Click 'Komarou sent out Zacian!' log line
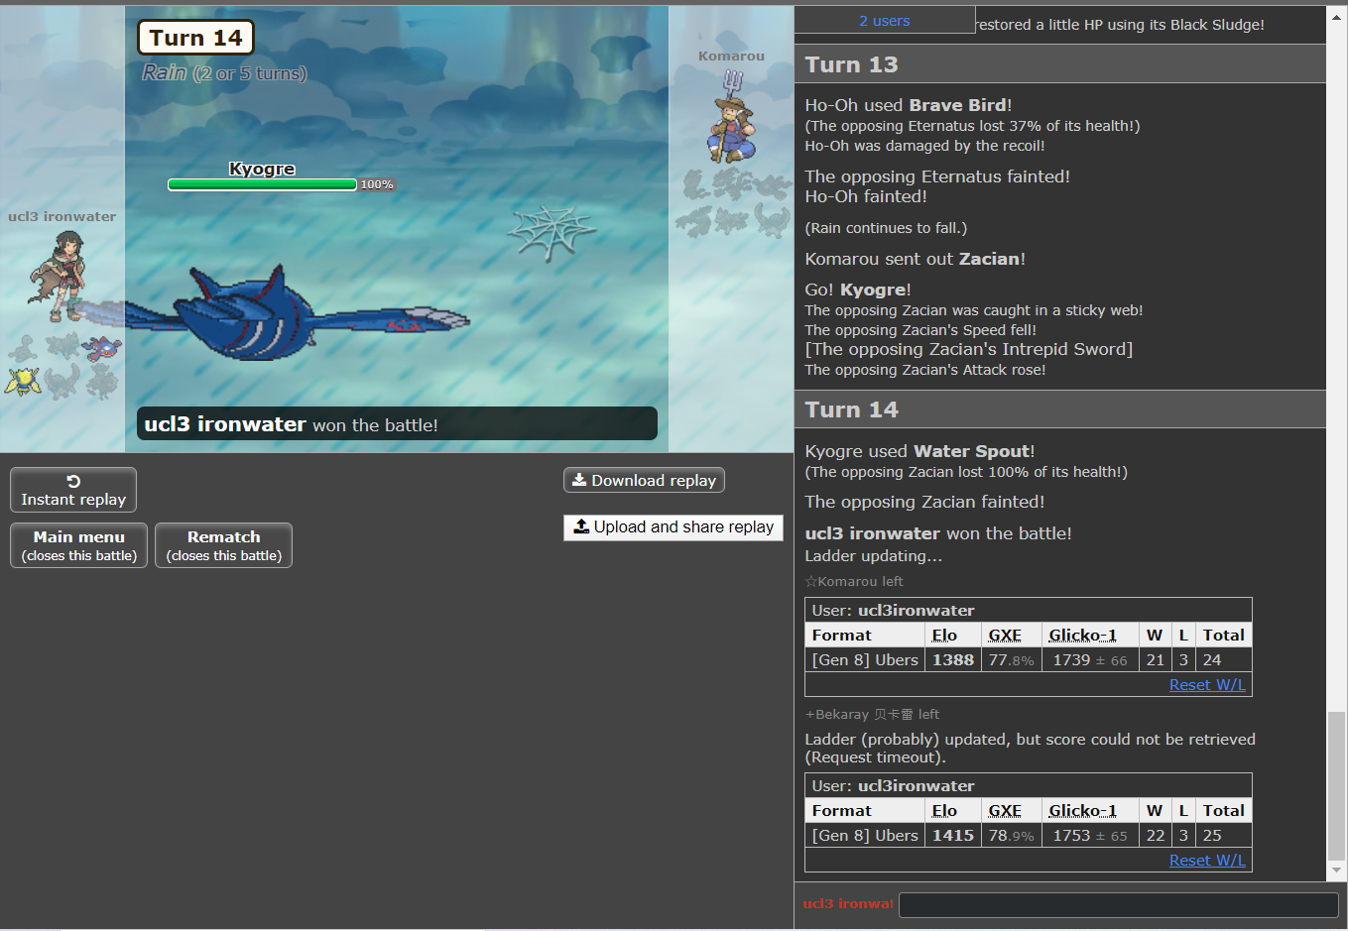This screenshot has height=931, width=1348. click(915, 259)
